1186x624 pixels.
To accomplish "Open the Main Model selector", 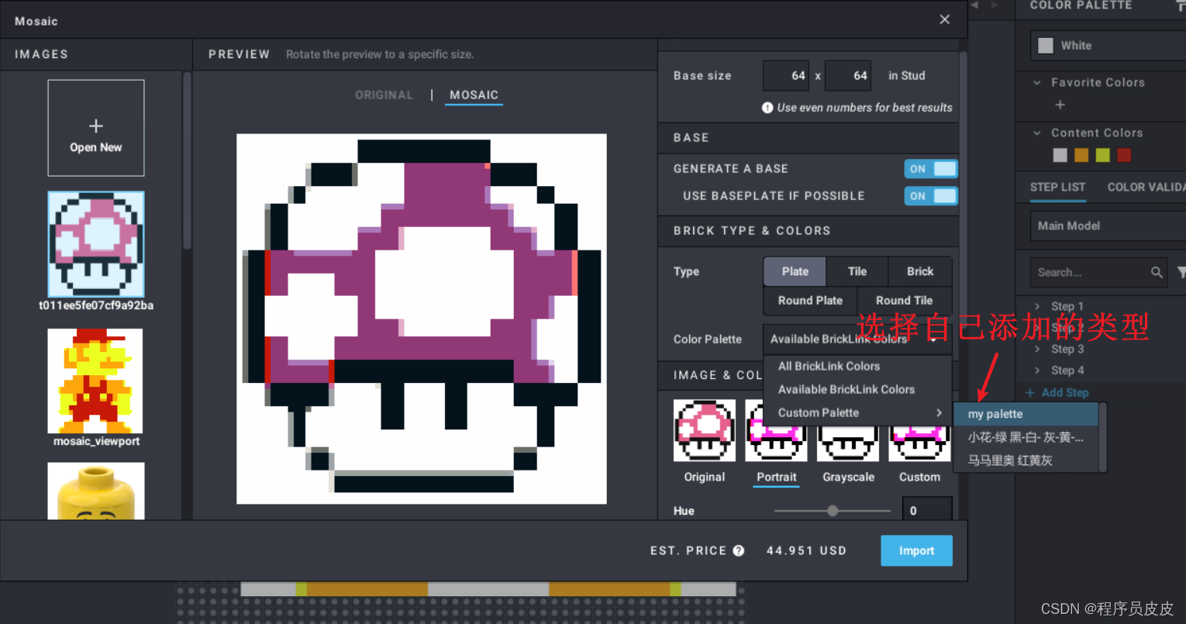I will click(x=1108, y=226).
